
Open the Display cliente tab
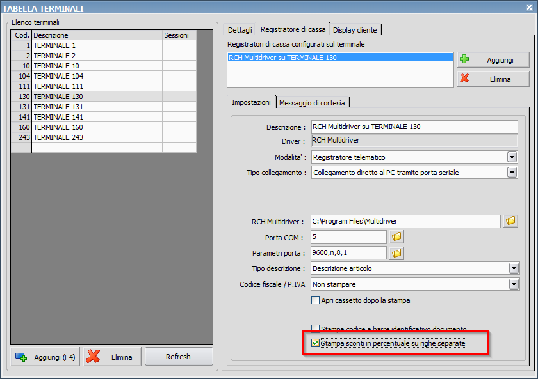click(x=355, y=30)
